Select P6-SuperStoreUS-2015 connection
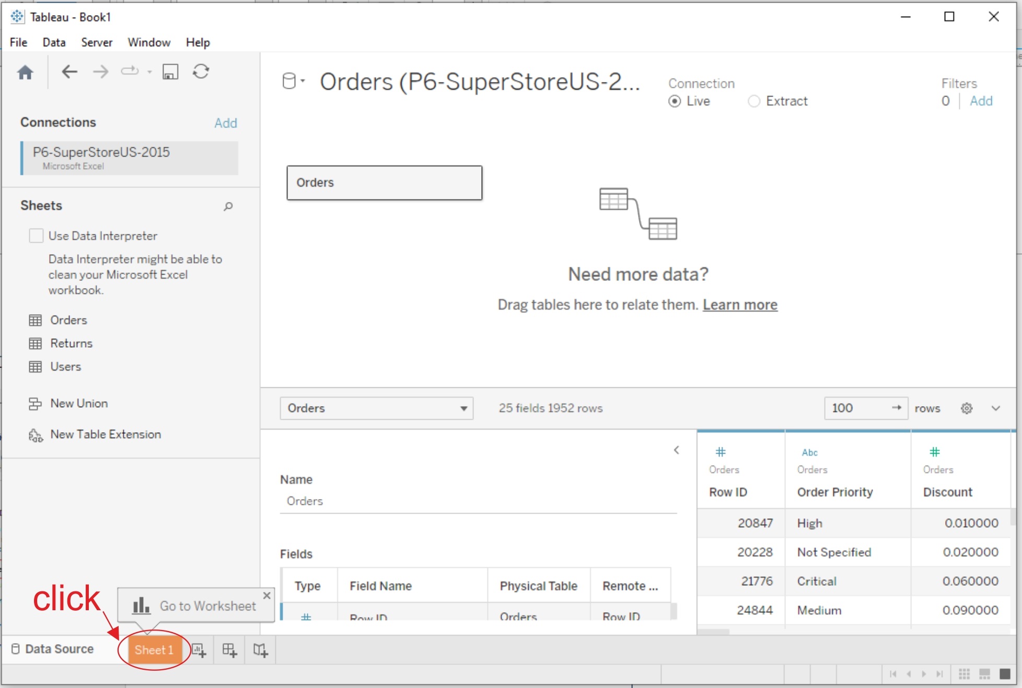The height and width of the screenshot is (688, 1022). click(130, 158)
